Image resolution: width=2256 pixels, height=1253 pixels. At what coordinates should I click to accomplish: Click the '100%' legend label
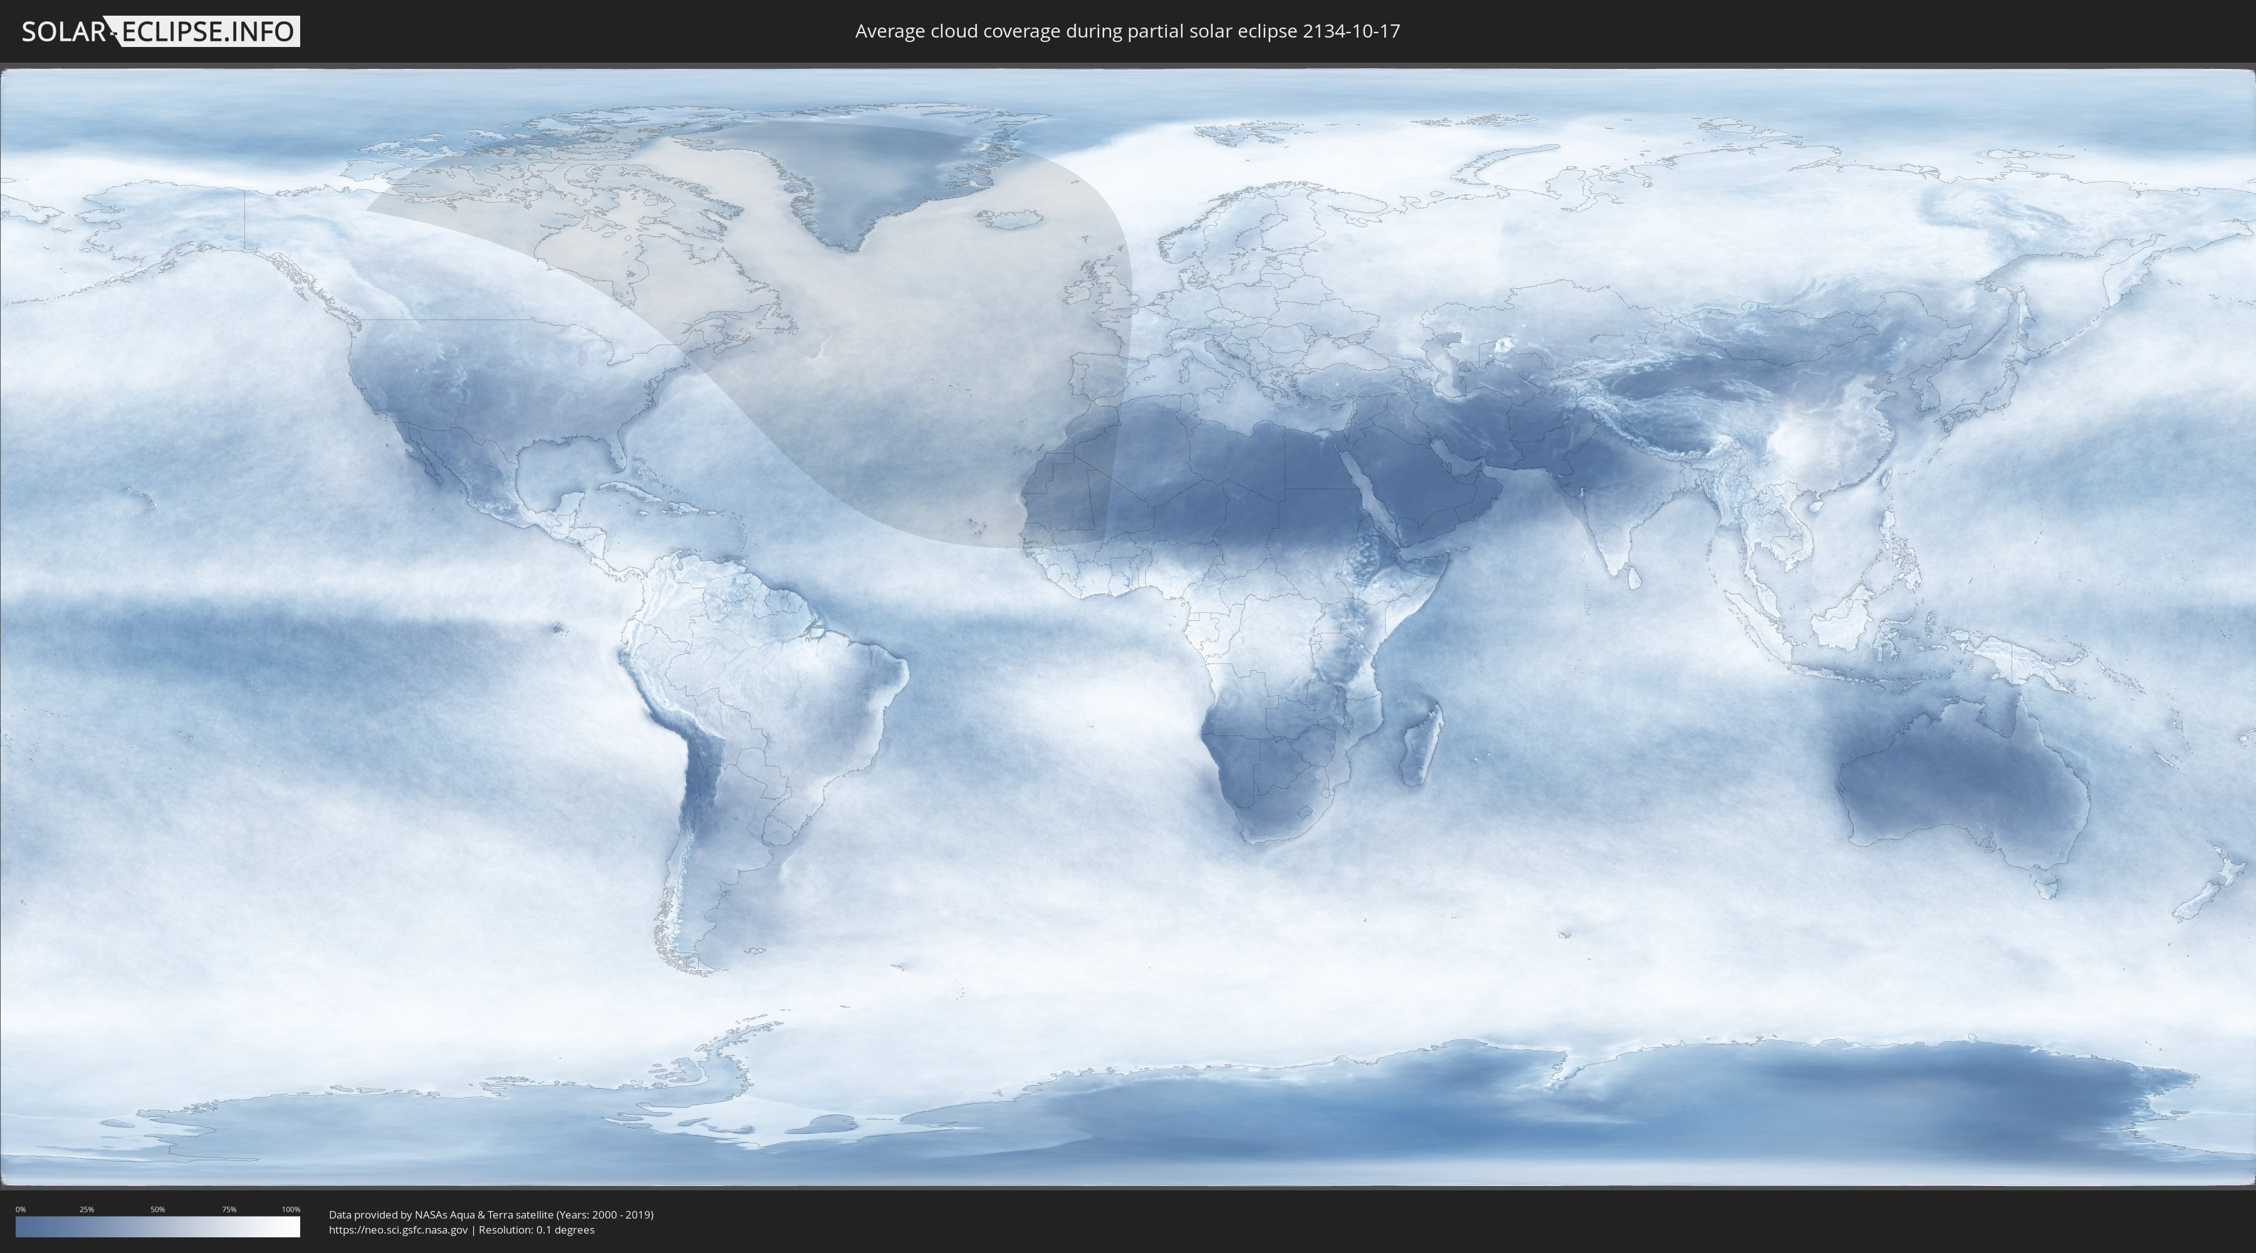(291, 1209)
